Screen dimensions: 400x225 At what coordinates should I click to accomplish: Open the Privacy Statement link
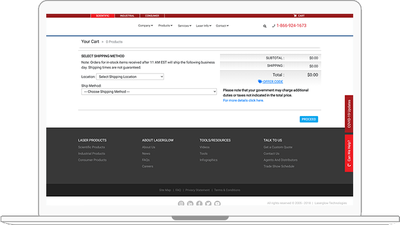[x=197, y=190]
